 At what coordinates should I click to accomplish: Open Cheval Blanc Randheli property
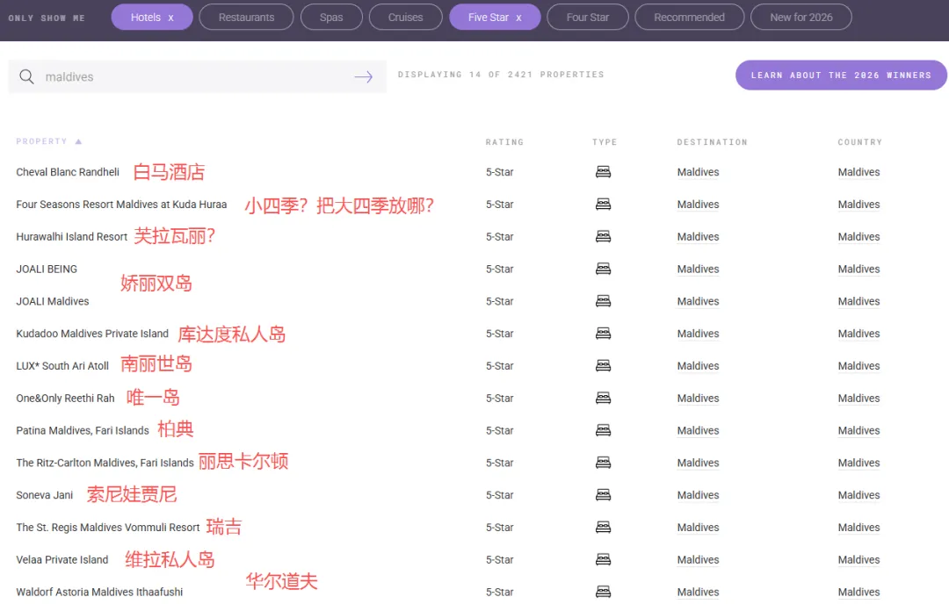68,172
